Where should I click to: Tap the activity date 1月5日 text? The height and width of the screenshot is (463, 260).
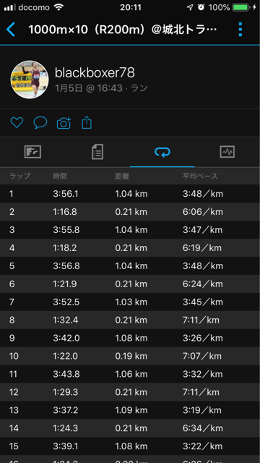click(69, 88)
